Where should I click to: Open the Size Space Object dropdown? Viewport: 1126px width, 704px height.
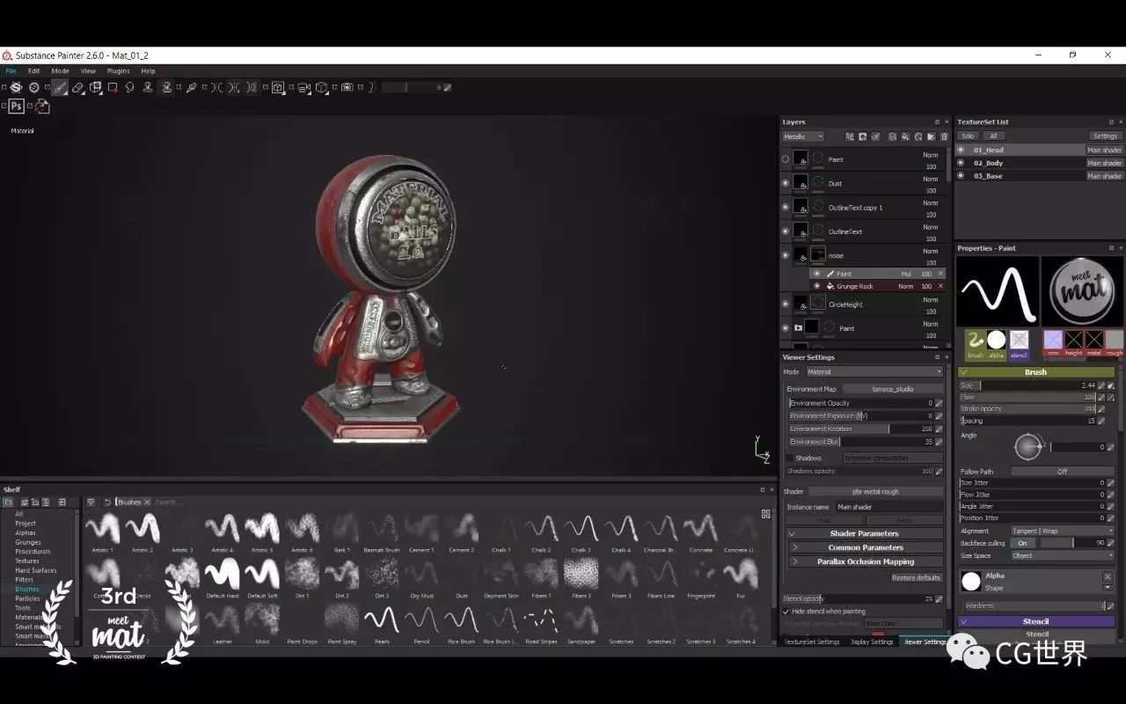click(1064, 555)
